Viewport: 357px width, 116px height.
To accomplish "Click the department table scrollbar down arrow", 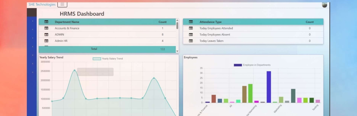I will tap(177, 51).
